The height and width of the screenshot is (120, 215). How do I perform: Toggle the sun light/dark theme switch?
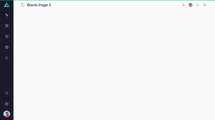pos(183,5)
